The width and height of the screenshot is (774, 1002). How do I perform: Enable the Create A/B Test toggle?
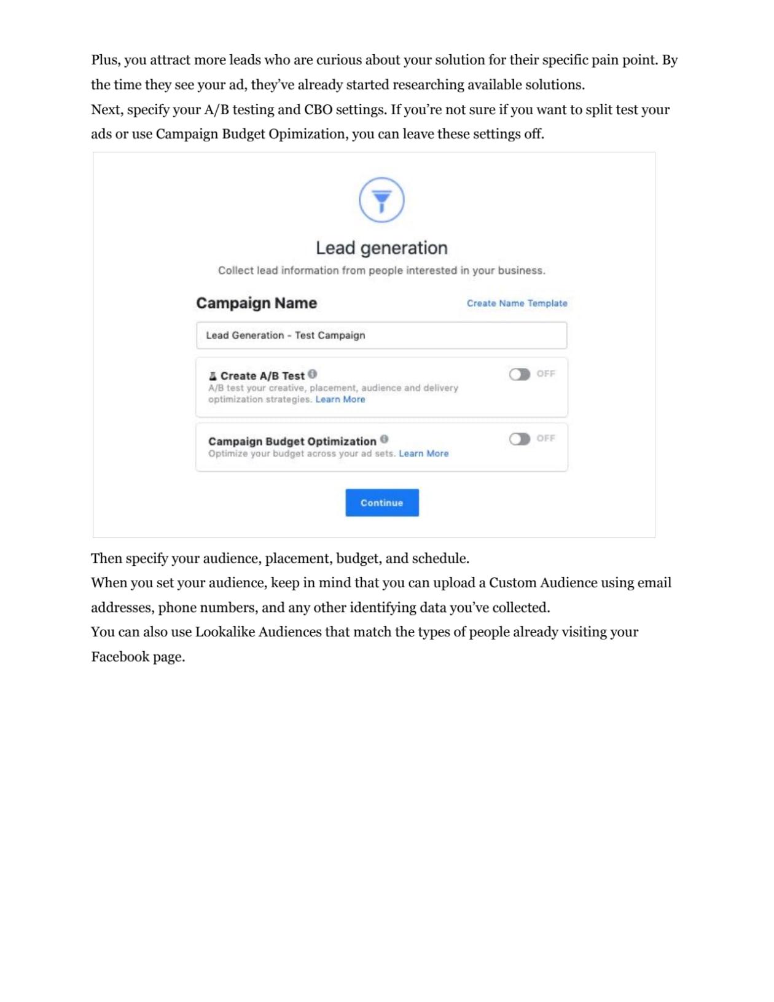(520, 373)
